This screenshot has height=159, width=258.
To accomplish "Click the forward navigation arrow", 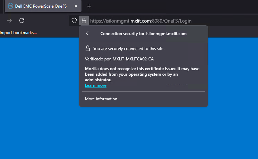I will [9, 20].
